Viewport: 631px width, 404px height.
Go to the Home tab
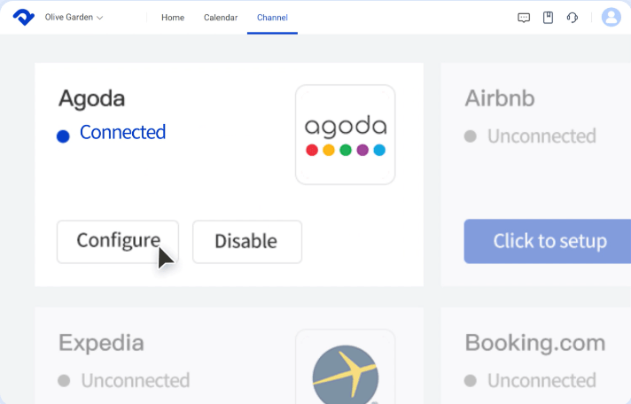coord(173,18)
